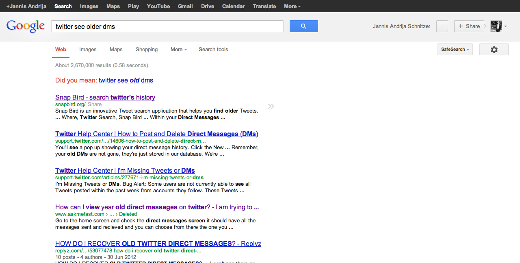Select the Web tab
The image size is (520, 263).
(x=61, y=50)
